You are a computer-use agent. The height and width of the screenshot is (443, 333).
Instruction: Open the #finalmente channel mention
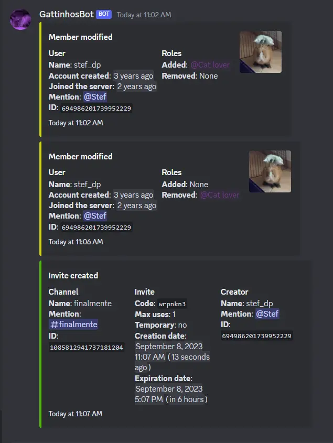(73, 325)
